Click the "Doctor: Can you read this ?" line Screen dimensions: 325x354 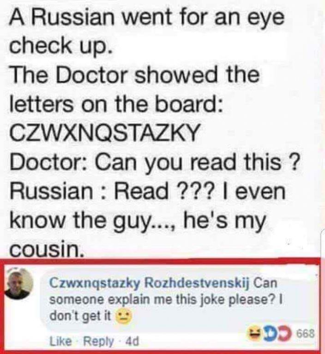156,163
